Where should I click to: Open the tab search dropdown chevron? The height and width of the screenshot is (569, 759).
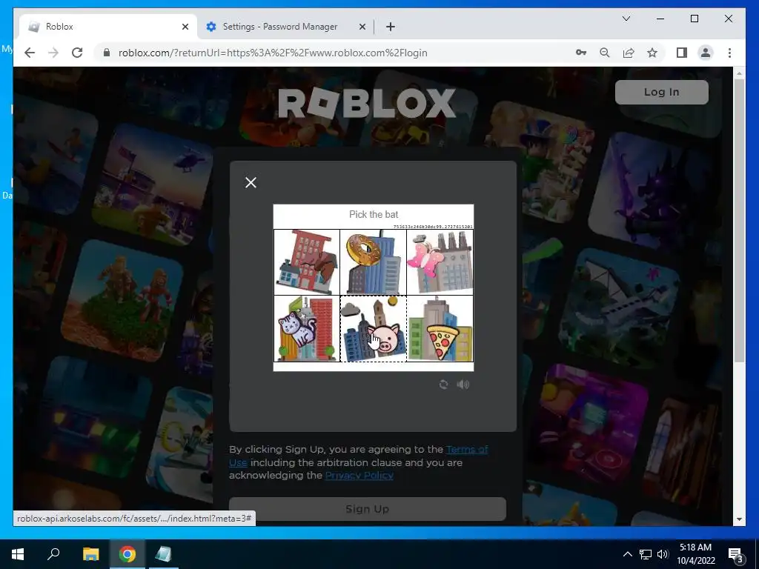(626, 19)
